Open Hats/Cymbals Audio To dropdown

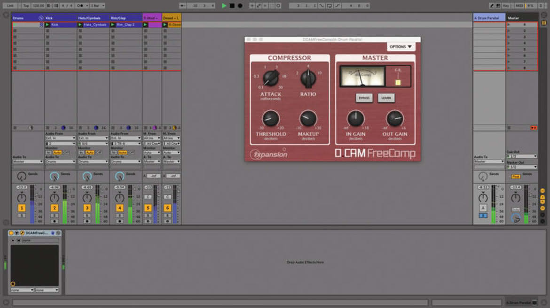tap(93, 162)
